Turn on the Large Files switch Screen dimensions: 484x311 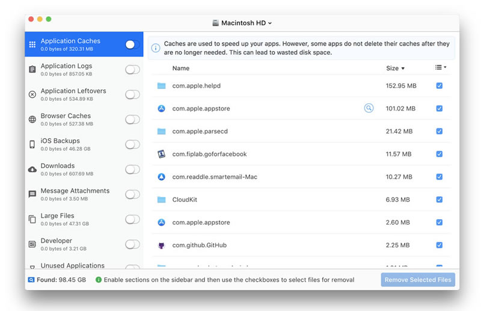pyautogui.click(x=132, y=219)
